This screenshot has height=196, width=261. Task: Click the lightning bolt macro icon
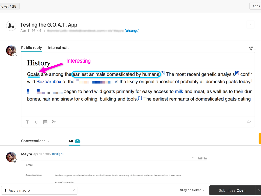pyautogui.click(x=5, y=190)
